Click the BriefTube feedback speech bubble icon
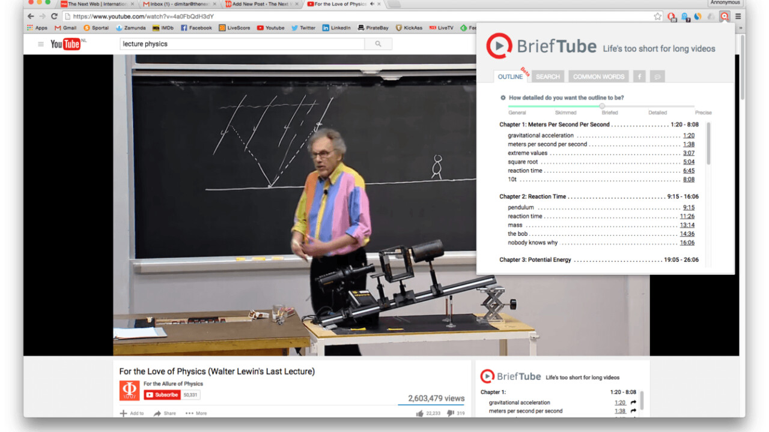Screen dimensions: 769x432 (x=657, y=76)
